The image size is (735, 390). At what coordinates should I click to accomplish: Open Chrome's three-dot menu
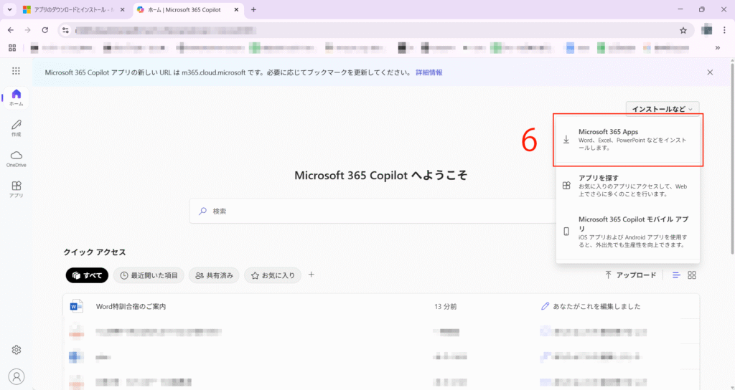coord(724,30)
